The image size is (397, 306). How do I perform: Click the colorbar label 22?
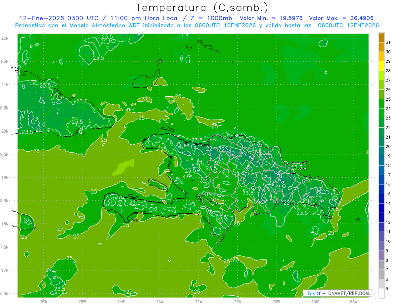coord(388,127)
